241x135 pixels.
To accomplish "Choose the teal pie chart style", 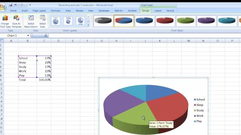I will coord(227,21).
